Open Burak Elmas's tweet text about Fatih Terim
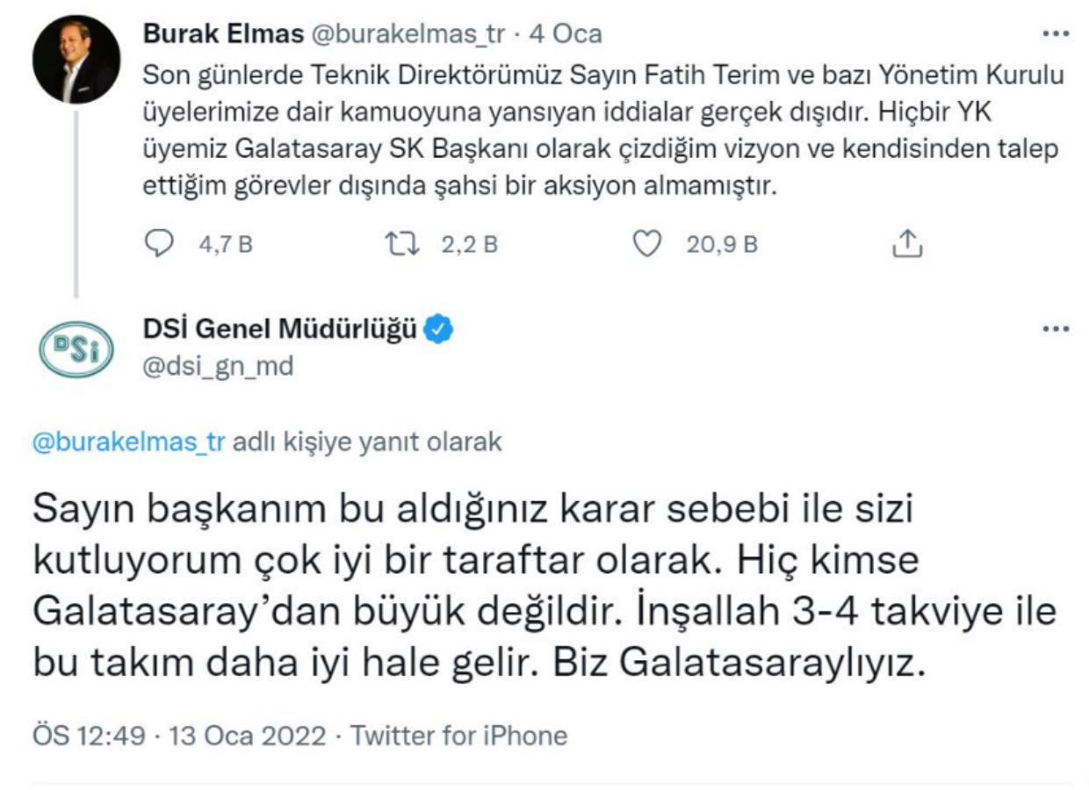 coord(602,132)
